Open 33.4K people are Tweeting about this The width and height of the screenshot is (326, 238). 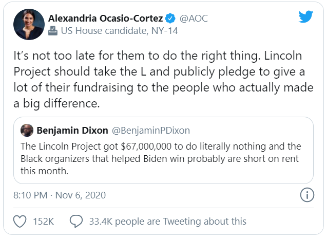[x=167, y=222]
